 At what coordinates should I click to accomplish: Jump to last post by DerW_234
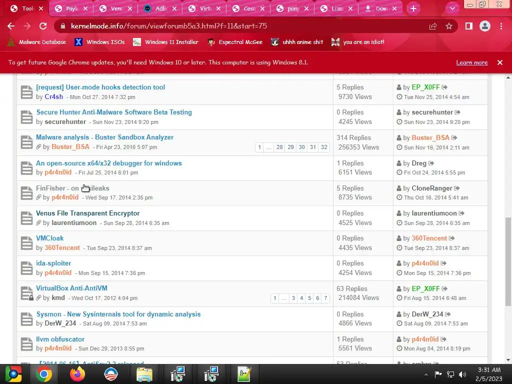447,314
